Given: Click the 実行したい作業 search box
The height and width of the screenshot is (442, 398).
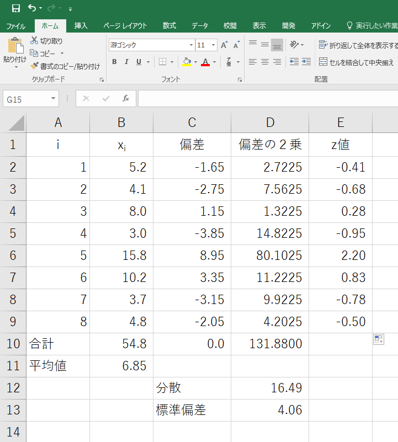Looking at the screenshot, I should pyautogui.click(x=372, y=25).
